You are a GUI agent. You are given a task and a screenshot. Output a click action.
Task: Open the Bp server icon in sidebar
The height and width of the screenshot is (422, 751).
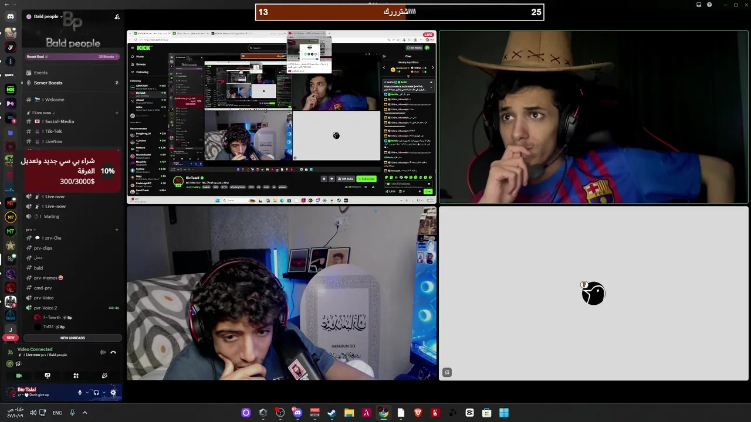[x=10, y=260]
